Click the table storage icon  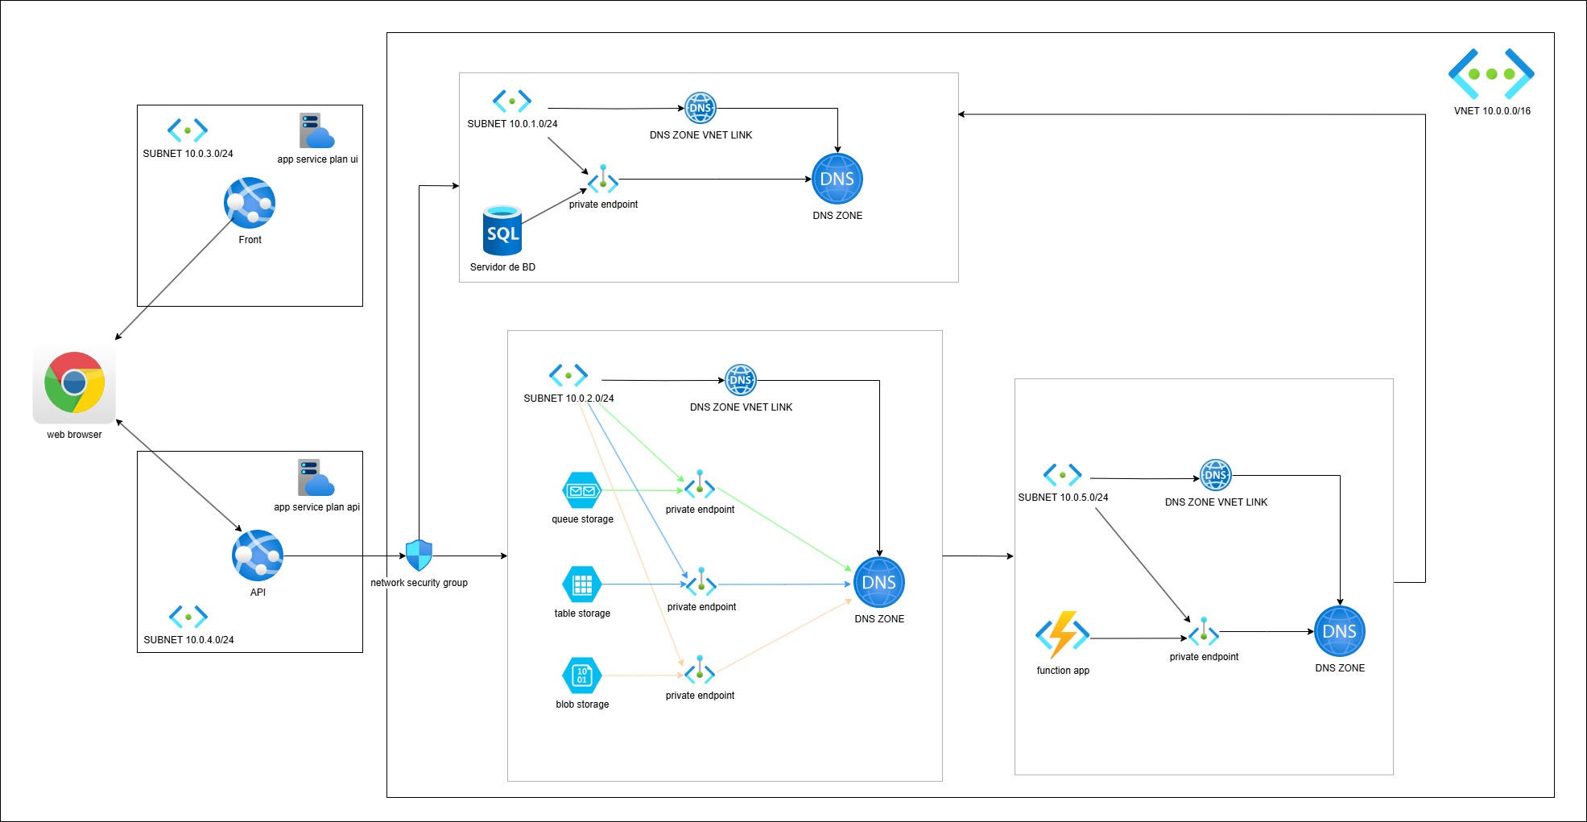[x=582, y=584]
